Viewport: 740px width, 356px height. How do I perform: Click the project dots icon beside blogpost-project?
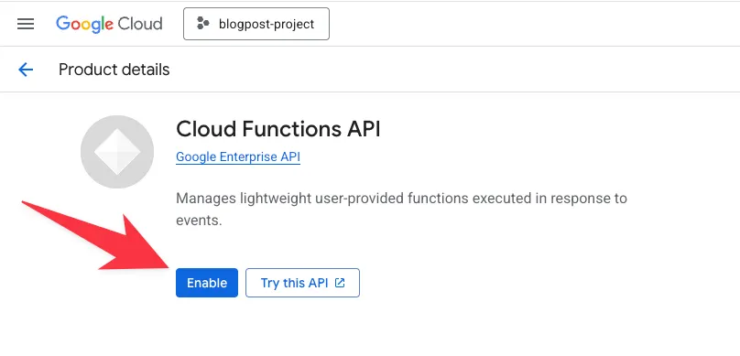tap(203, 24)
